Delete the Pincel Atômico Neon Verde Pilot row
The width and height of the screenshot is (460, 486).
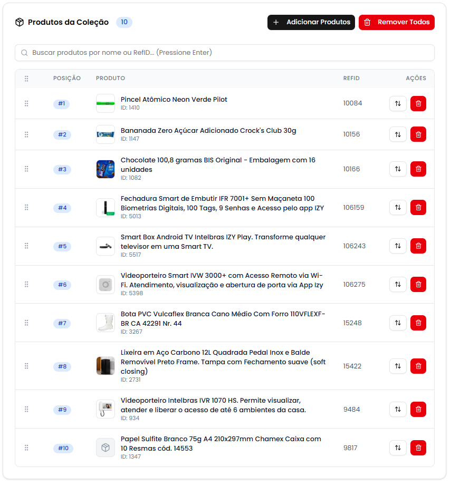point(418,104)
